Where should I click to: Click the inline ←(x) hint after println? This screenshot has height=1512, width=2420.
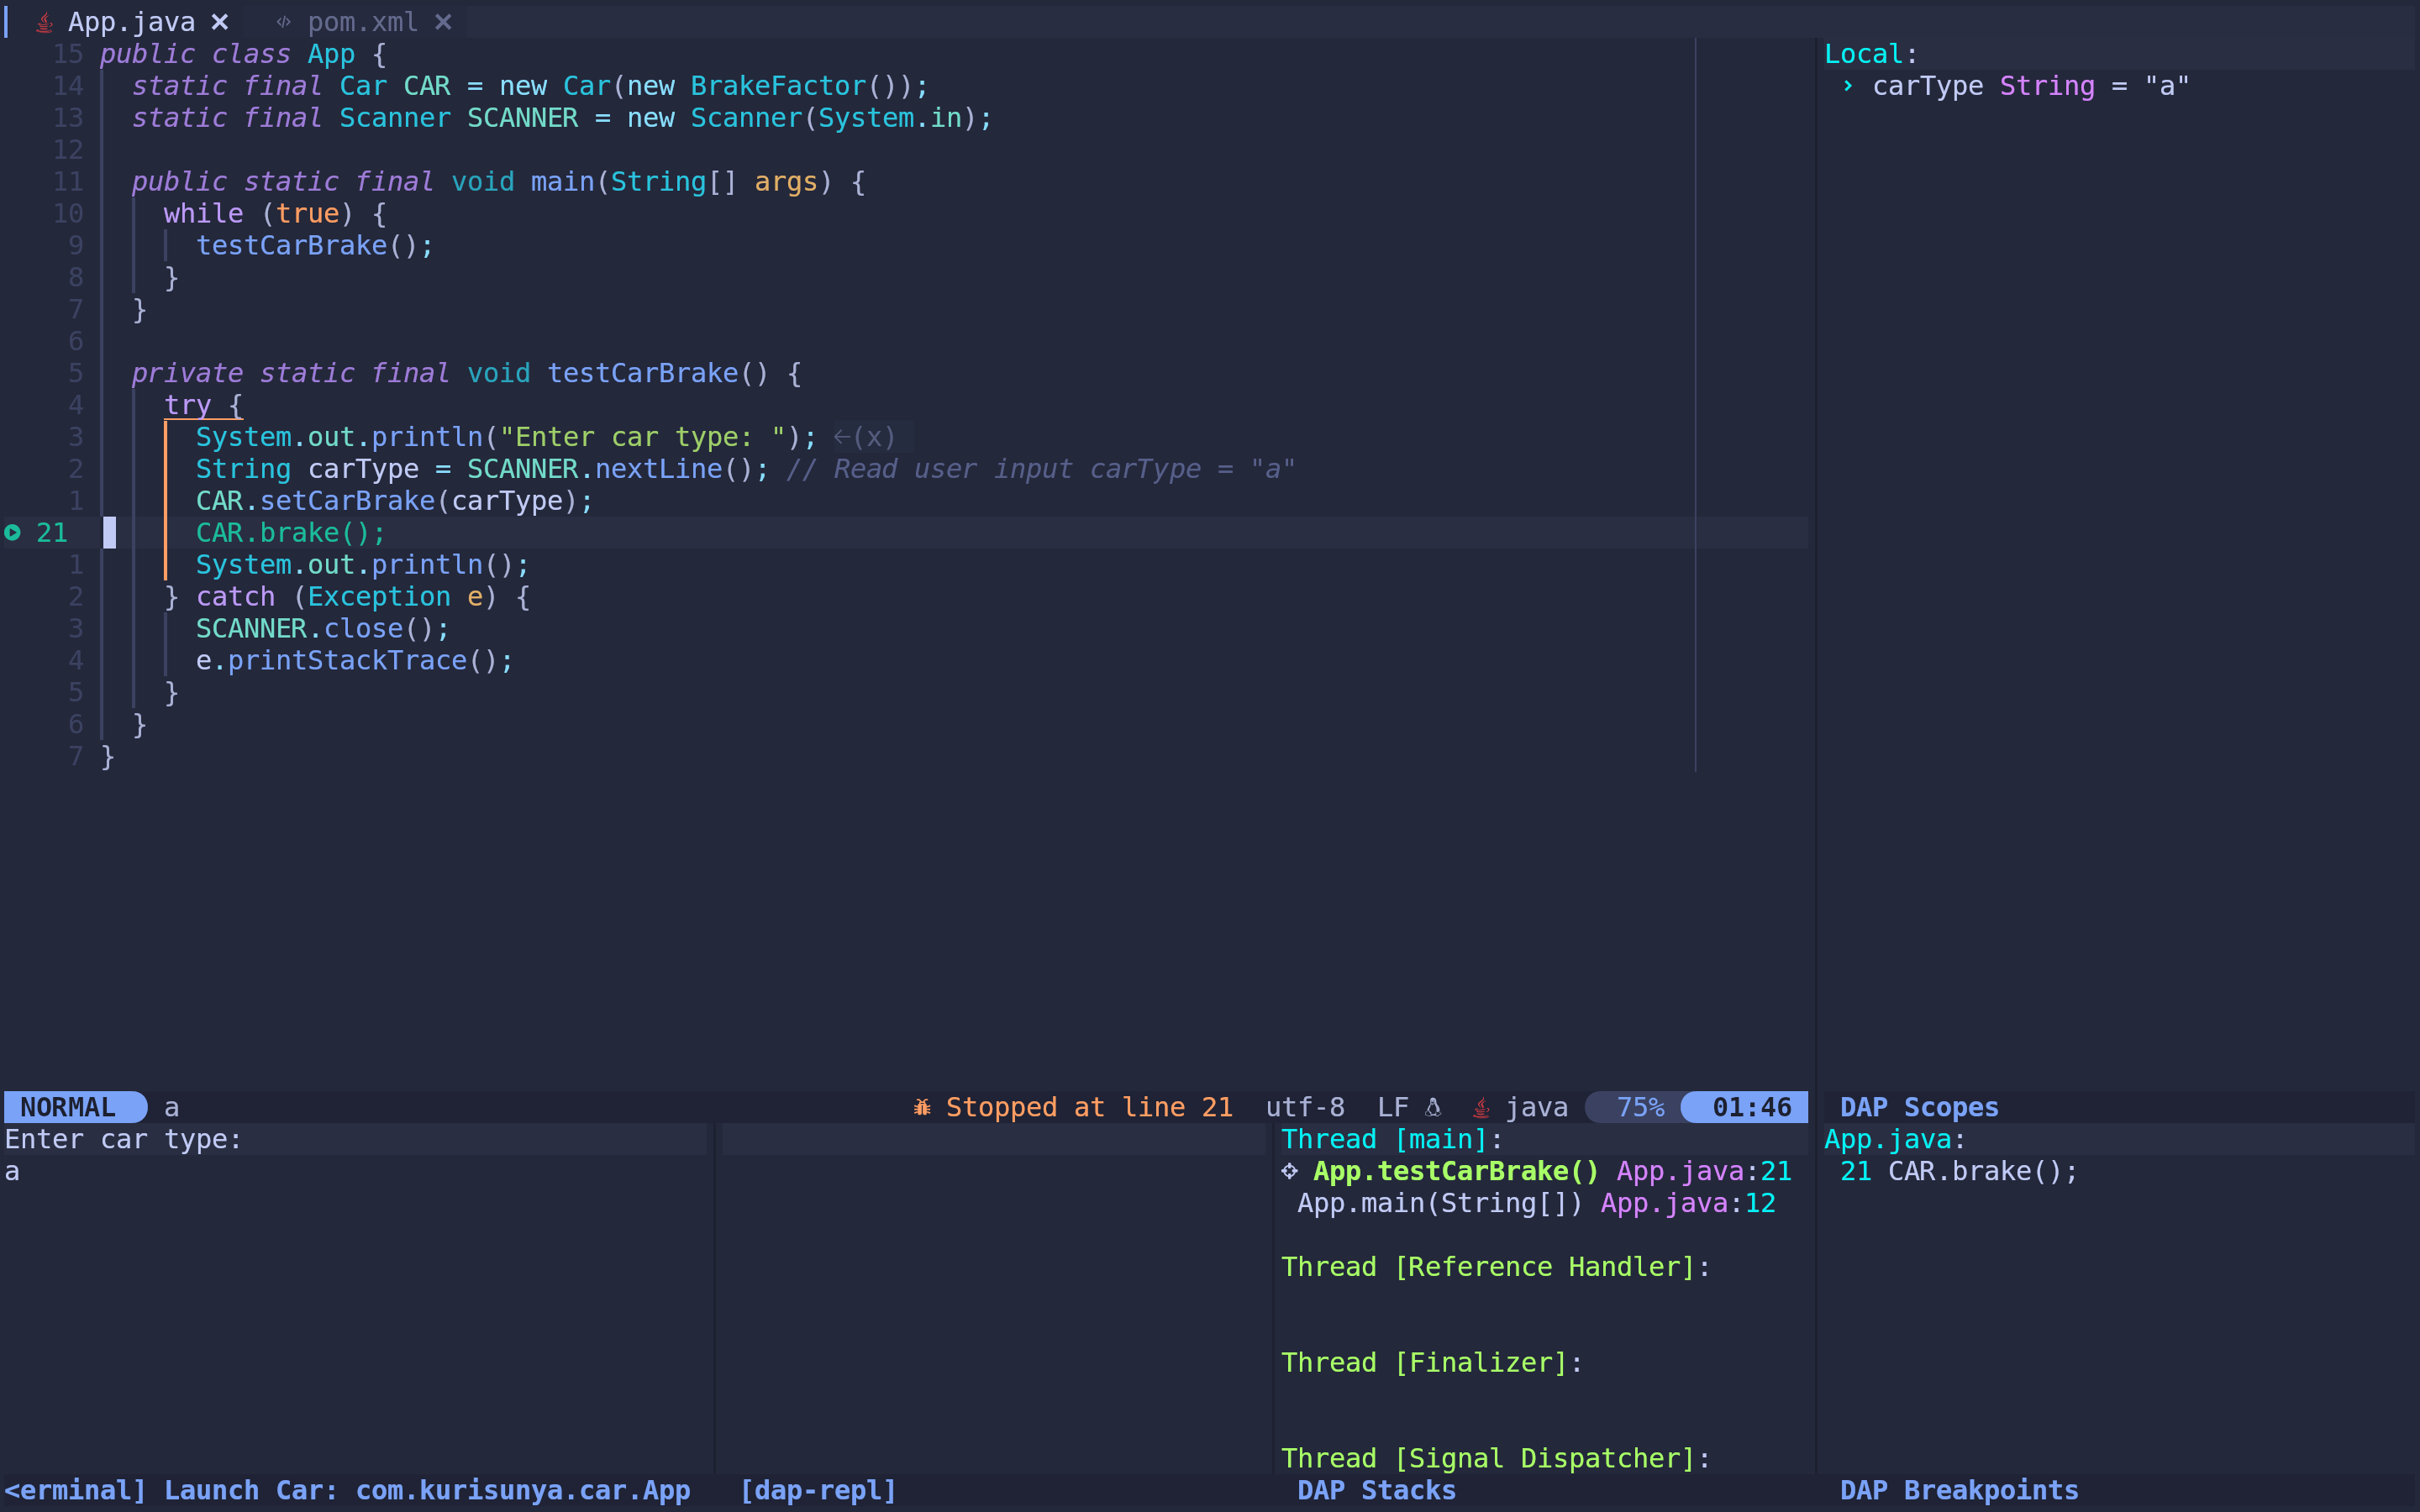[864, 437]
